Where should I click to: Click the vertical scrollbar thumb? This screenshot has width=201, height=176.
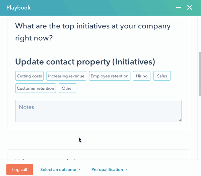[199, 77]
